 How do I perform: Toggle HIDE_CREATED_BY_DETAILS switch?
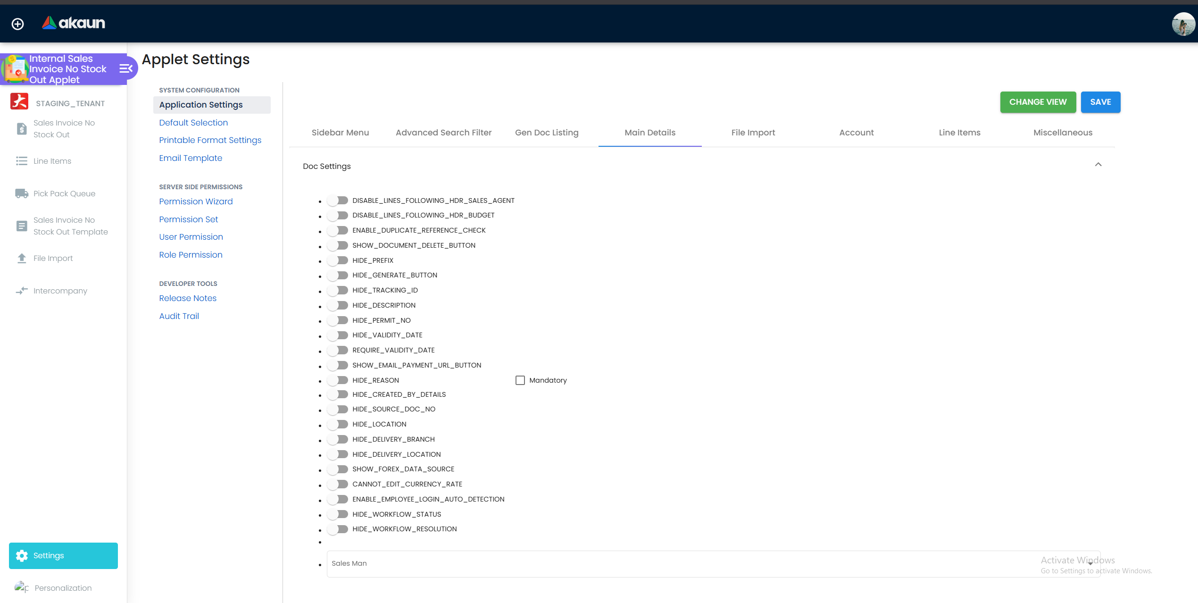[x=338, y=394]
